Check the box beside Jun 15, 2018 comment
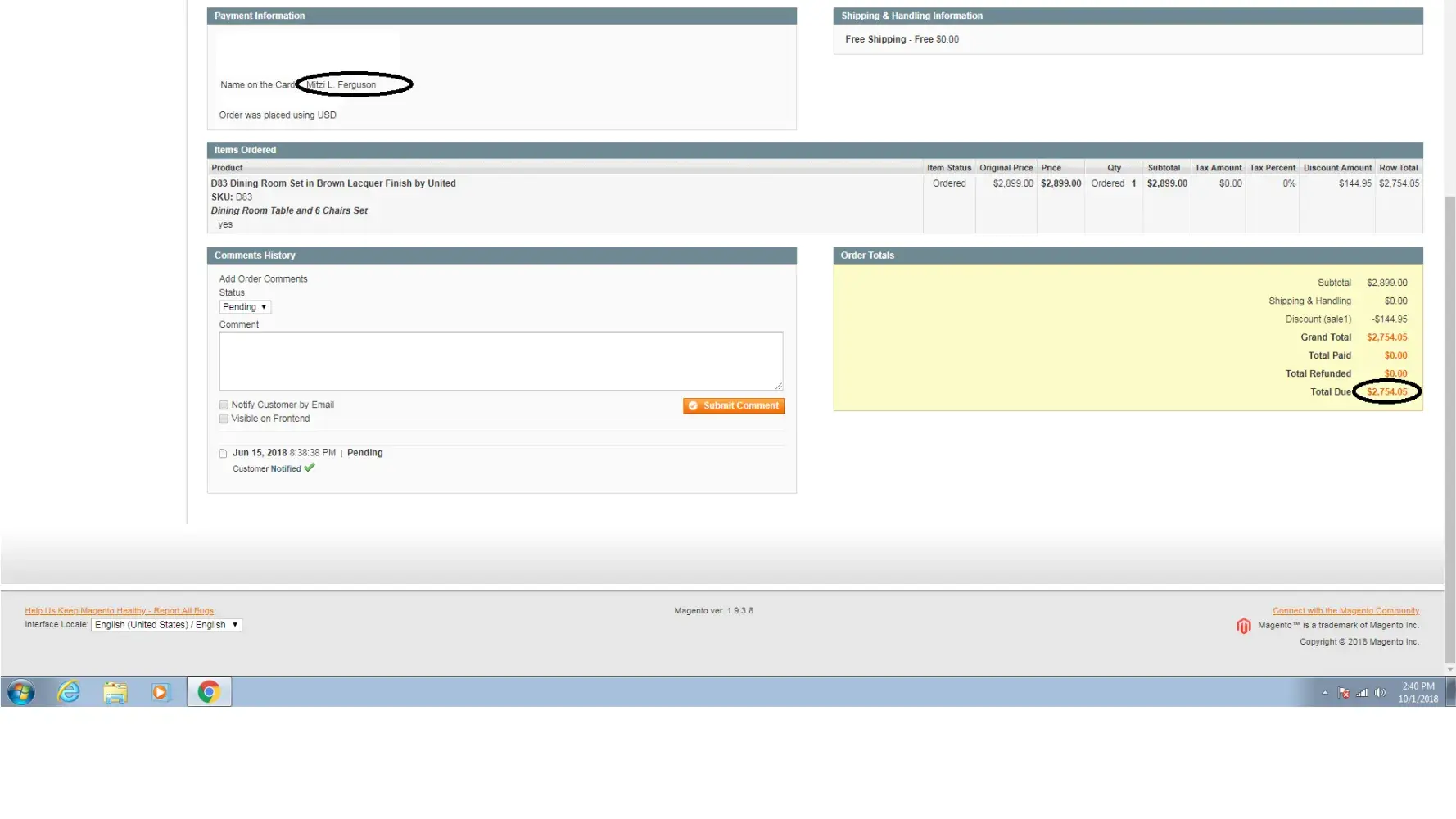1456x819 pixels. point(223,453)
